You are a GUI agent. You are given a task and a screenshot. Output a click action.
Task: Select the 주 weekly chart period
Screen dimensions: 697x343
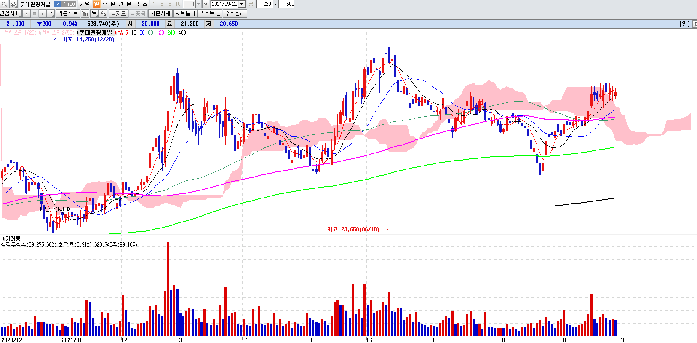(105, 4)
